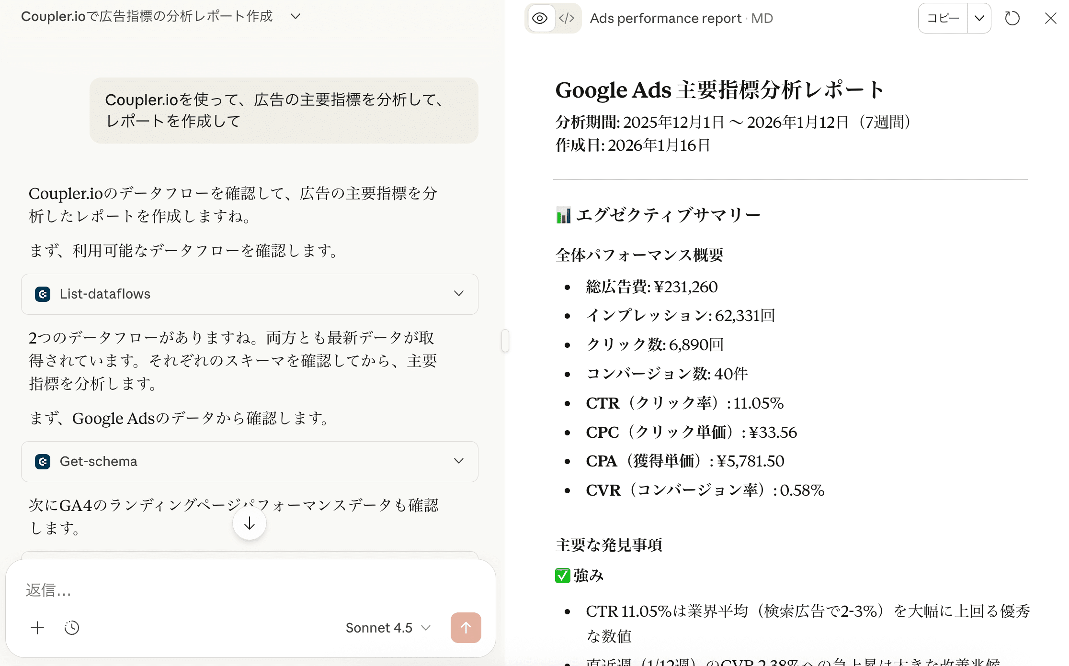The width and height of the screenshot is (1069, 666).
Task: Expand the List-dataflows tool call
Action: tap(250, 294)
